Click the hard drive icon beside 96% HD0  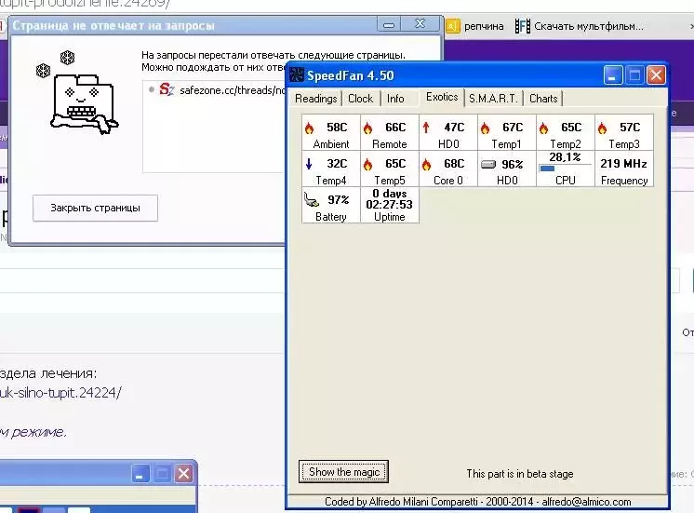point(488,165)
